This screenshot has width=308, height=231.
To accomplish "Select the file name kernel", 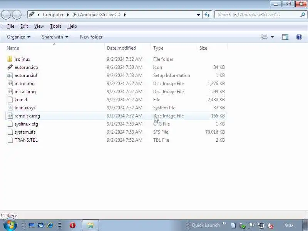I will pyautogui.click(x=21, y=100).
